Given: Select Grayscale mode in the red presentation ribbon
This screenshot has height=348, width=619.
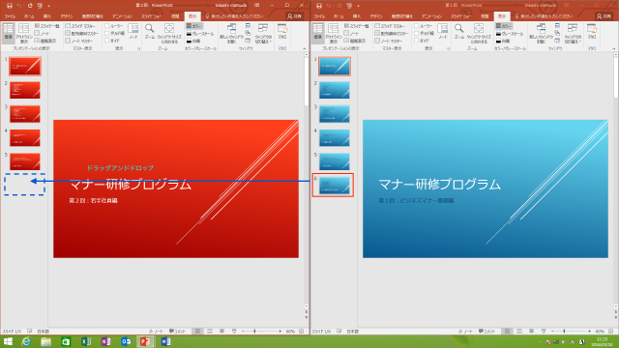Looking at the screenshot, I should pyautogui.click(x=200, y=34).
